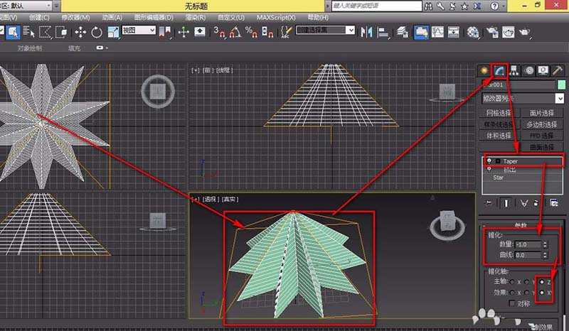Activate the Select and Rotate tool
Image resolution: width=569 pixels, height=331 pixels.
[x=96, y=32]
